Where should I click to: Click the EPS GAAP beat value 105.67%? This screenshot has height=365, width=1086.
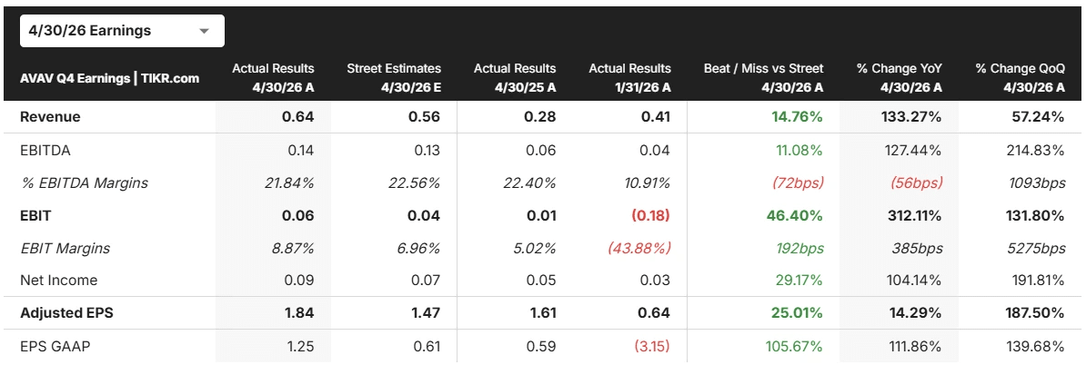[x=794, y=346]
